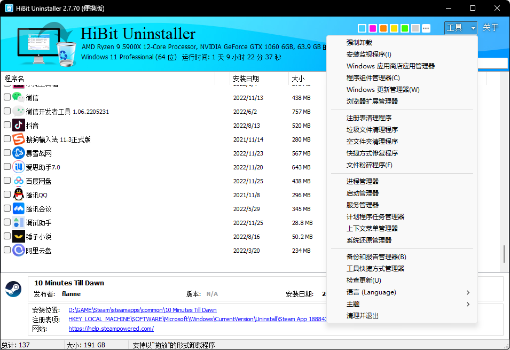510x350 pixels.
Task: Sort list by 安装日期 column header
Action: 259,79
